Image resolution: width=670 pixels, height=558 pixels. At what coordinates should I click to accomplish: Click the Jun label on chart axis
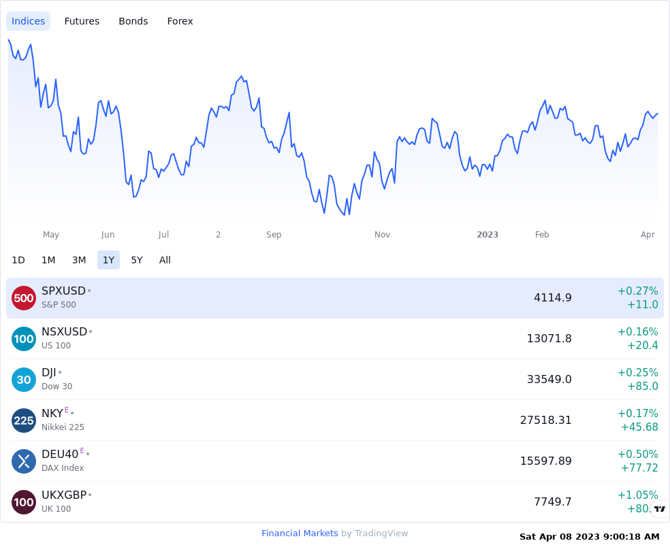tap(108, 234)
